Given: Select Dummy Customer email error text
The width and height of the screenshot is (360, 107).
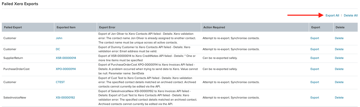Looking at the screenshot, I should pos(144,49).
